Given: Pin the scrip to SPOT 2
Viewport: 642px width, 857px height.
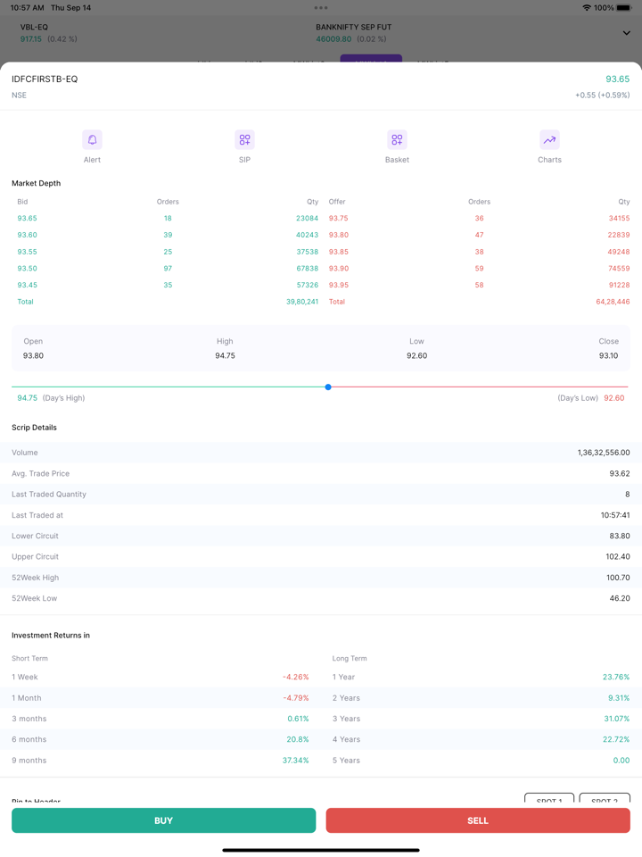Looking at the screenshot, I should (x=605, y=800).
